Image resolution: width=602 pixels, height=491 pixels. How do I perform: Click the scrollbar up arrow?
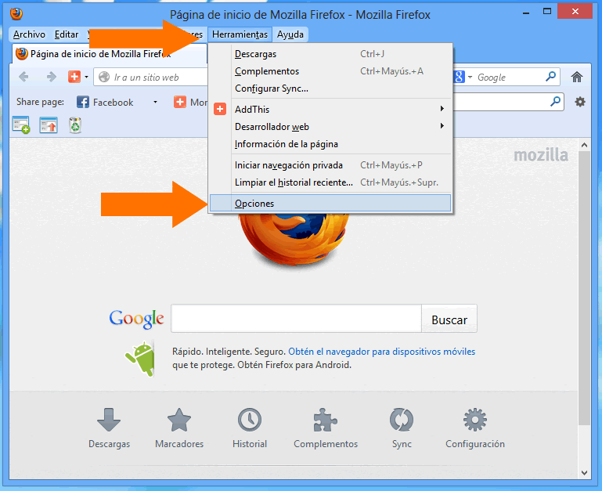(584, 145)
